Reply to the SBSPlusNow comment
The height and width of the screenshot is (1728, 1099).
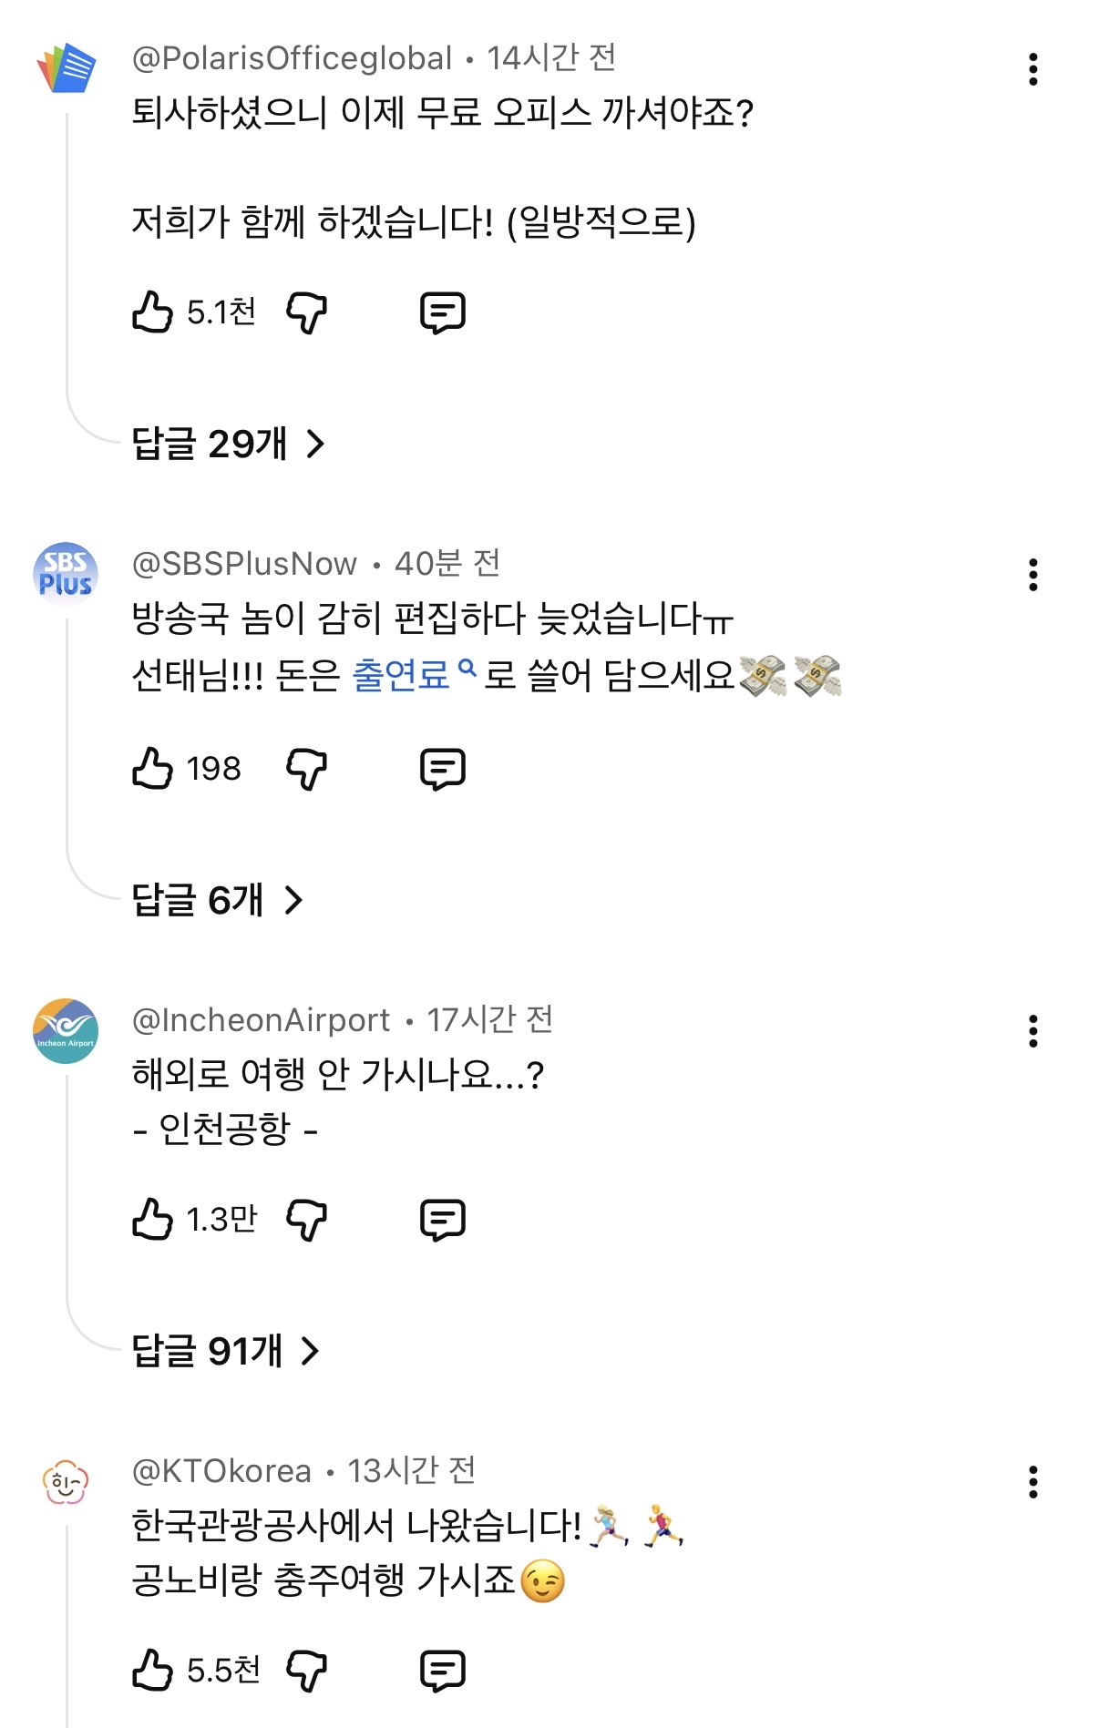[x=443, y=769]
